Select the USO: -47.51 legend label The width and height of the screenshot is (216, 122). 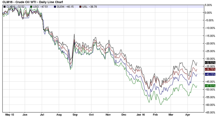41,7
